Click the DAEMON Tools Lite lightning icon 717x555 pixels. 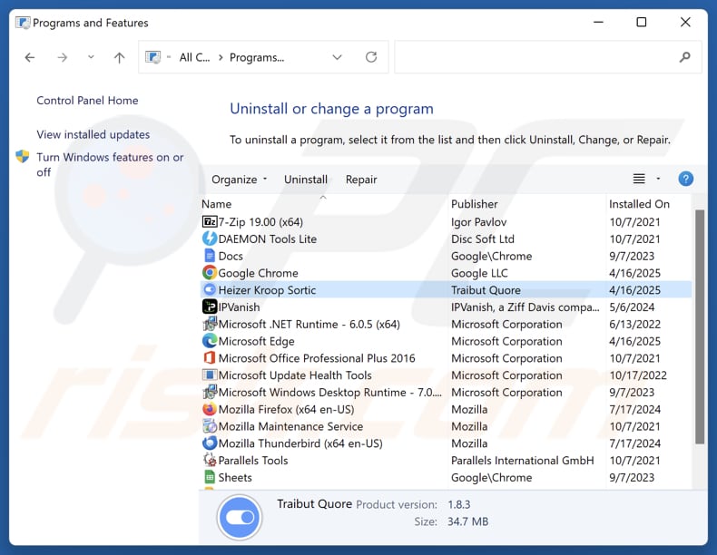click(x=210, y=239)
